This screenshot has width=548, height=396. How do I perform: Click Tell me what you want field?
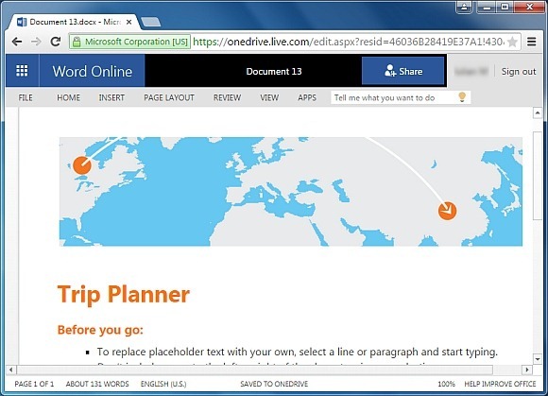click(x=394, y=98)
